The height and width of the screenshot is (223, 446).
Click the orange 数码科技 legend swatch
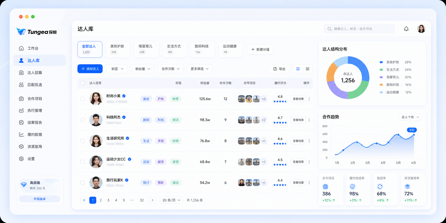click(381, 85)
